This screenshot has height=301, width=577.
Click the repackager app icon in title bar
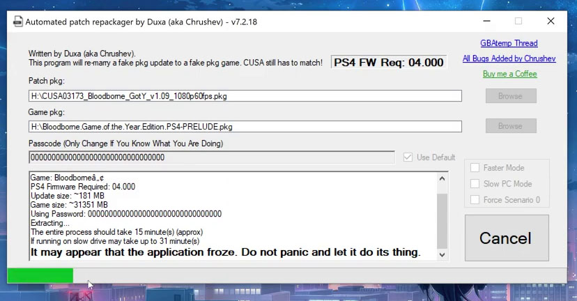17,22
